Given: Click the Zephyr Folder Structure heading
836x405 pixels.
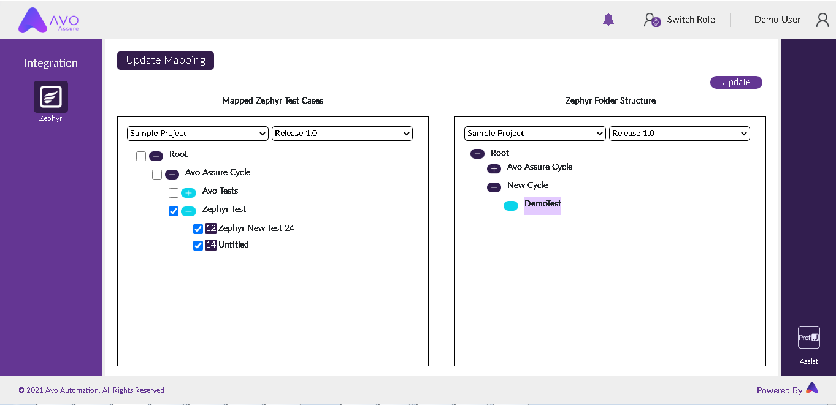Looking at the screenshot, I should pos(610,100).
